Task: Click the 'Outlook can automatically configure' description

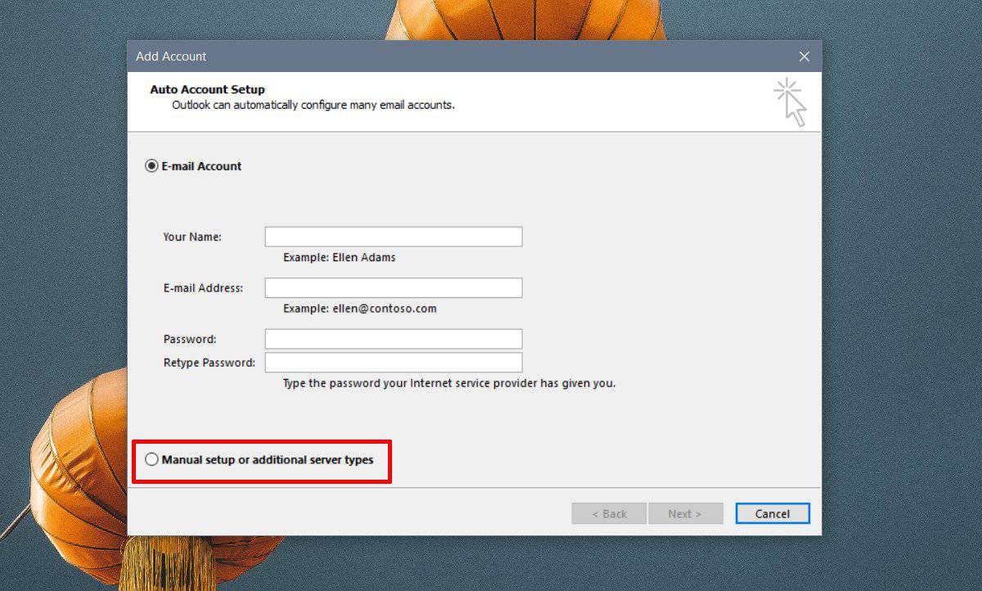Action: [x=313, y=106]
